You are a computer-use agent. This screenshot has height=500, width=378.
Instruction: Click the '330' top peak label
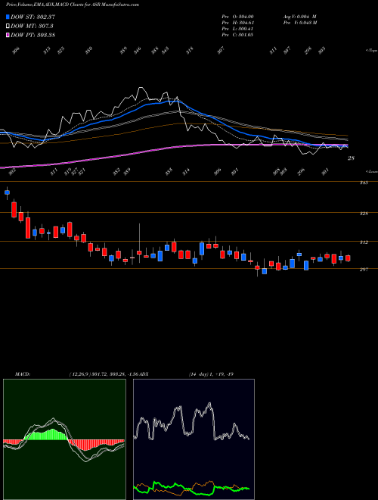pos(89,51)
